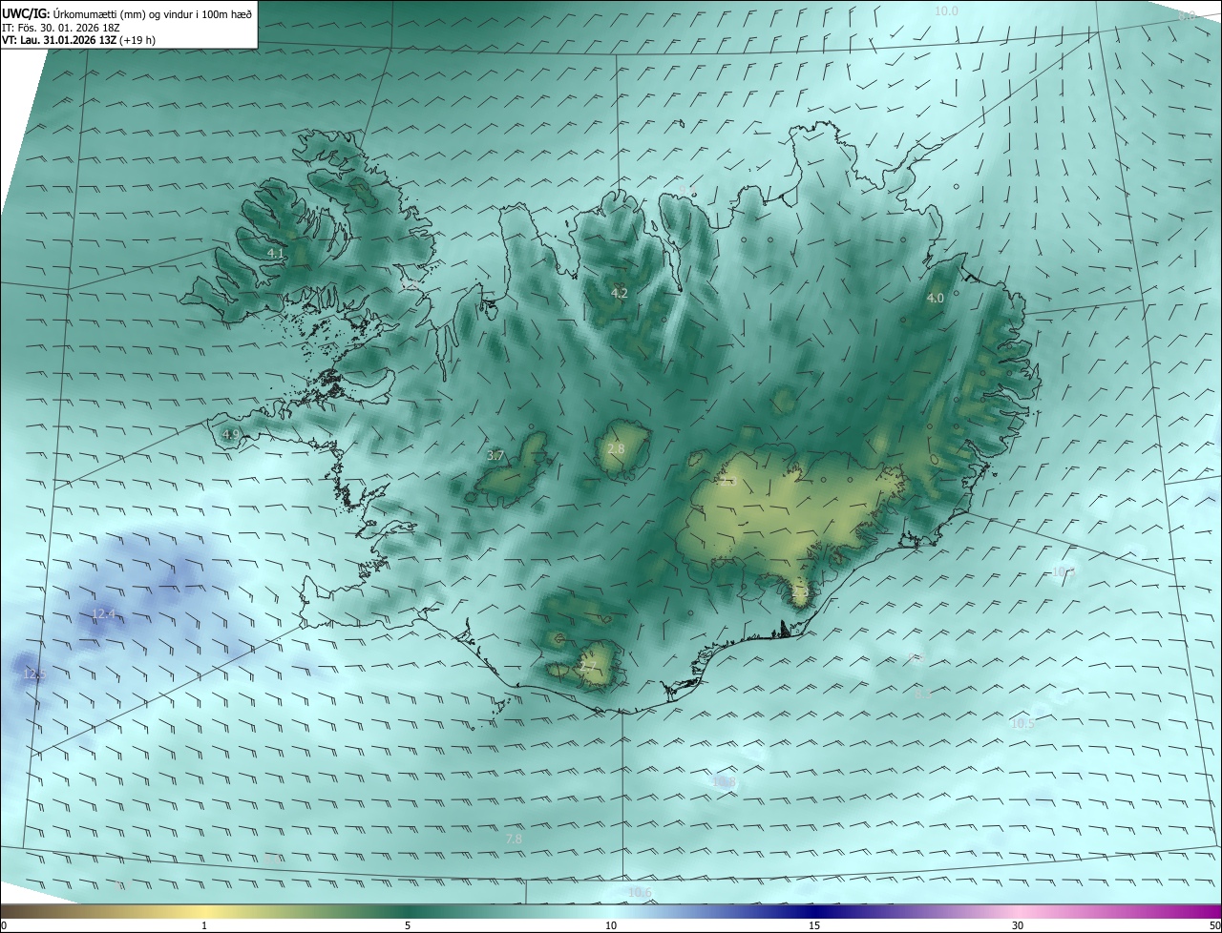Click the "4.0" value in east Iceland
This screenshot has height=933, width=1222.
click(x=935, y=298)
